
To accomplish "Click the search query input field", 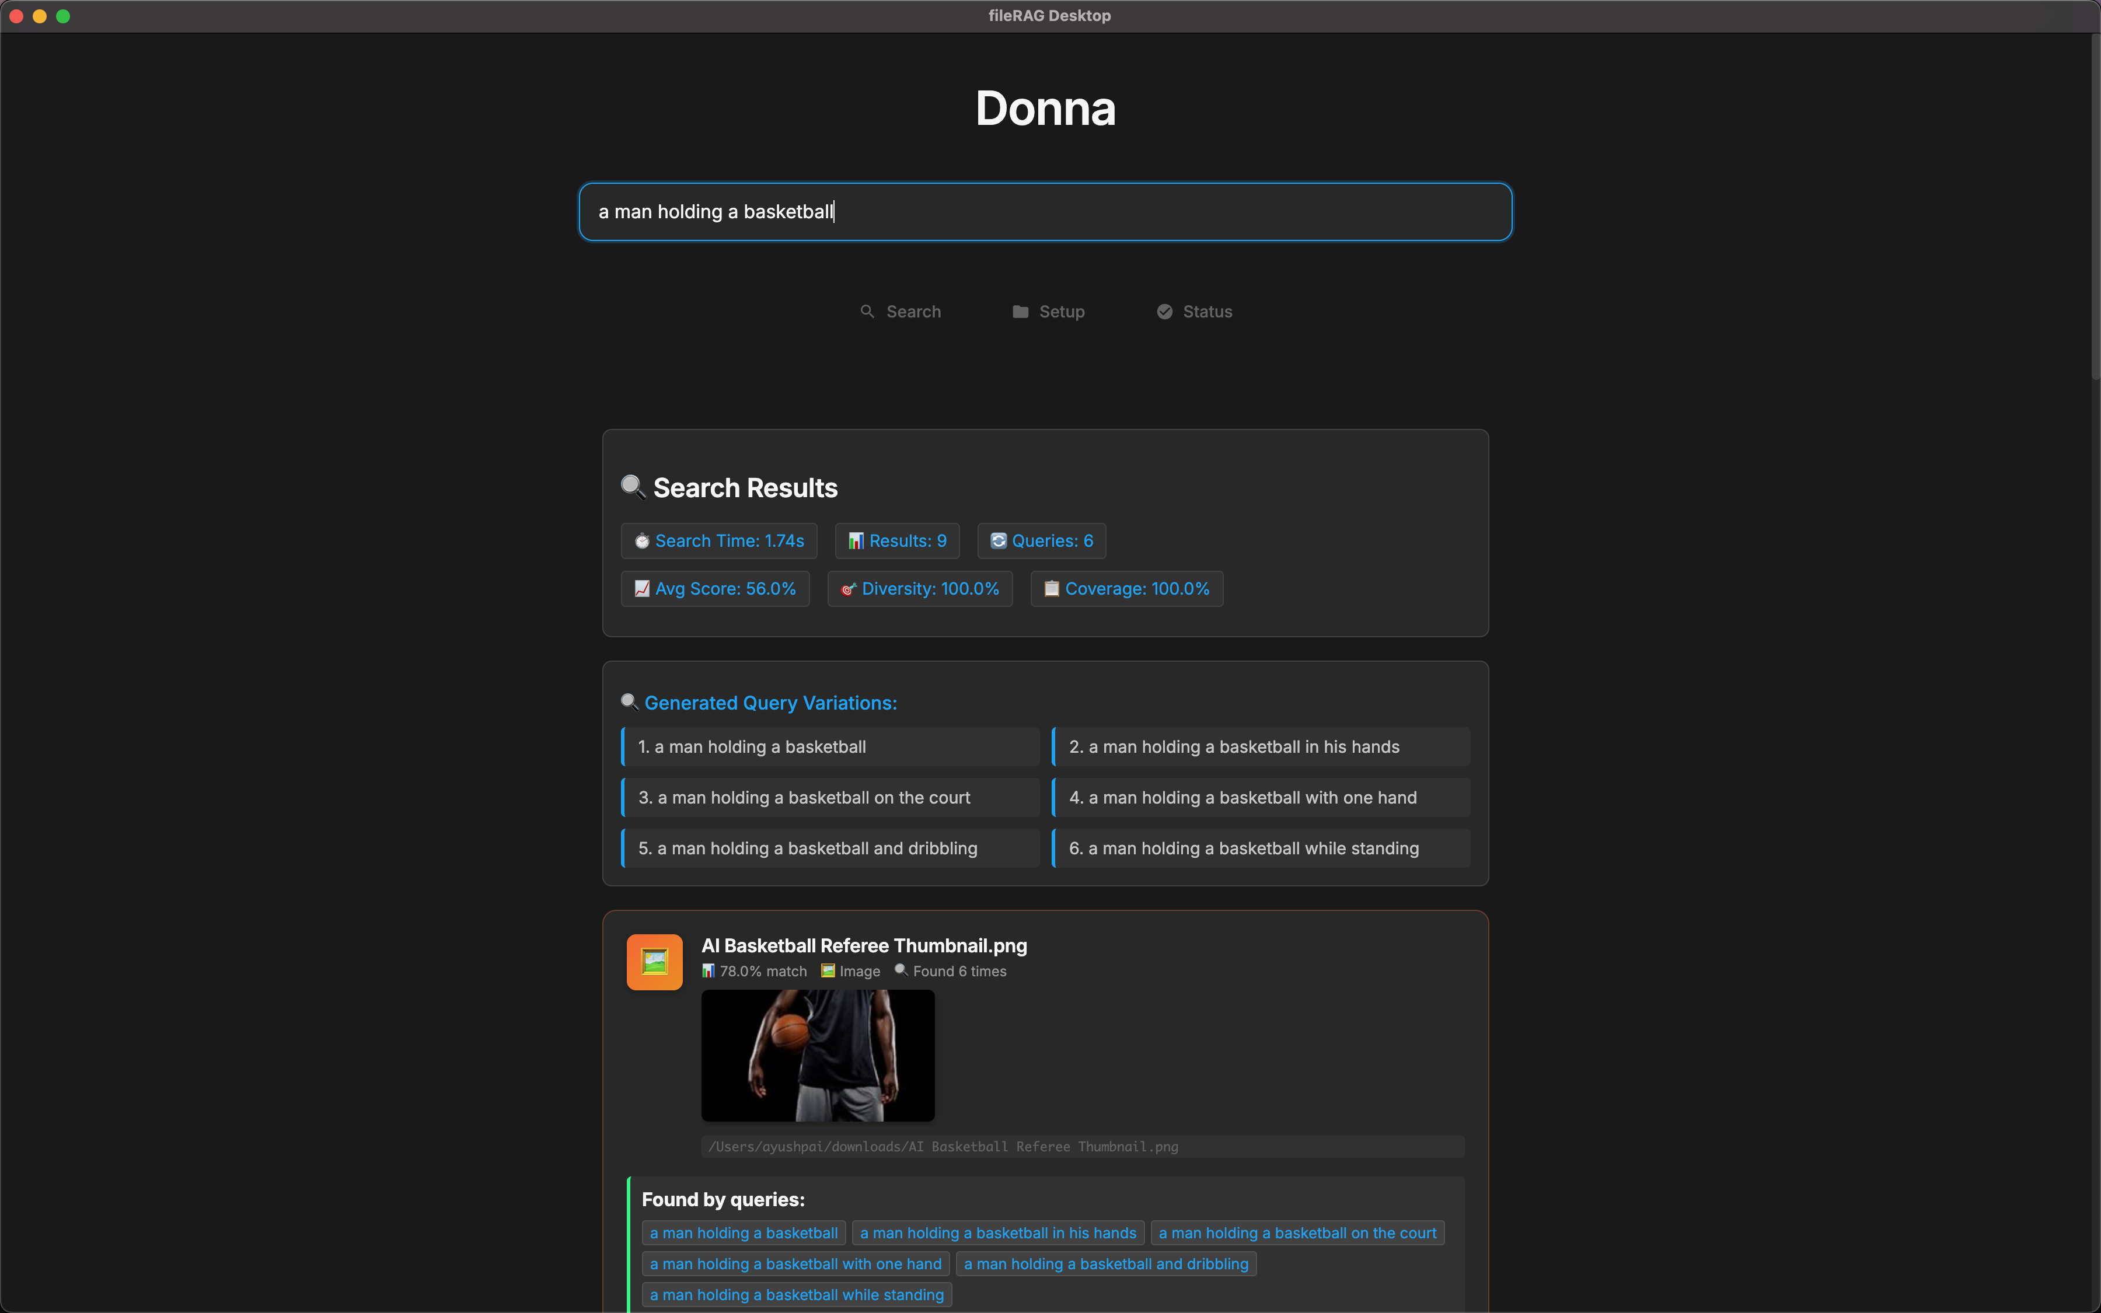I will (x=1045, y=212).
